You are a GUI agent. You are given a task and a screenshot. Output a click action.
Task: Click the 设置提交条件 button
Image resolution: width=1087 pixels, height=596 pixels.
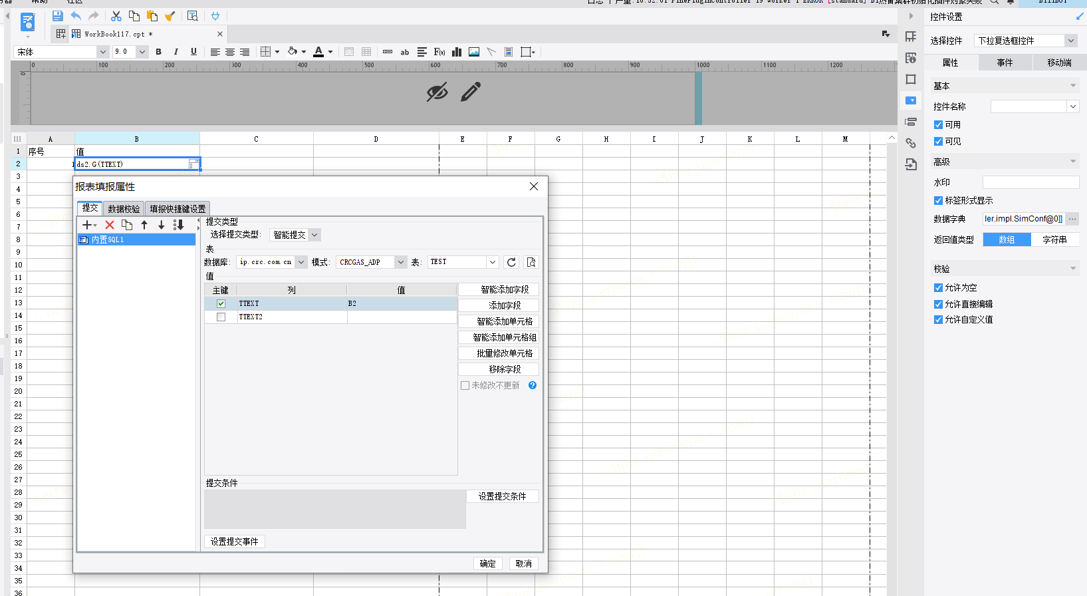(502, 496)
